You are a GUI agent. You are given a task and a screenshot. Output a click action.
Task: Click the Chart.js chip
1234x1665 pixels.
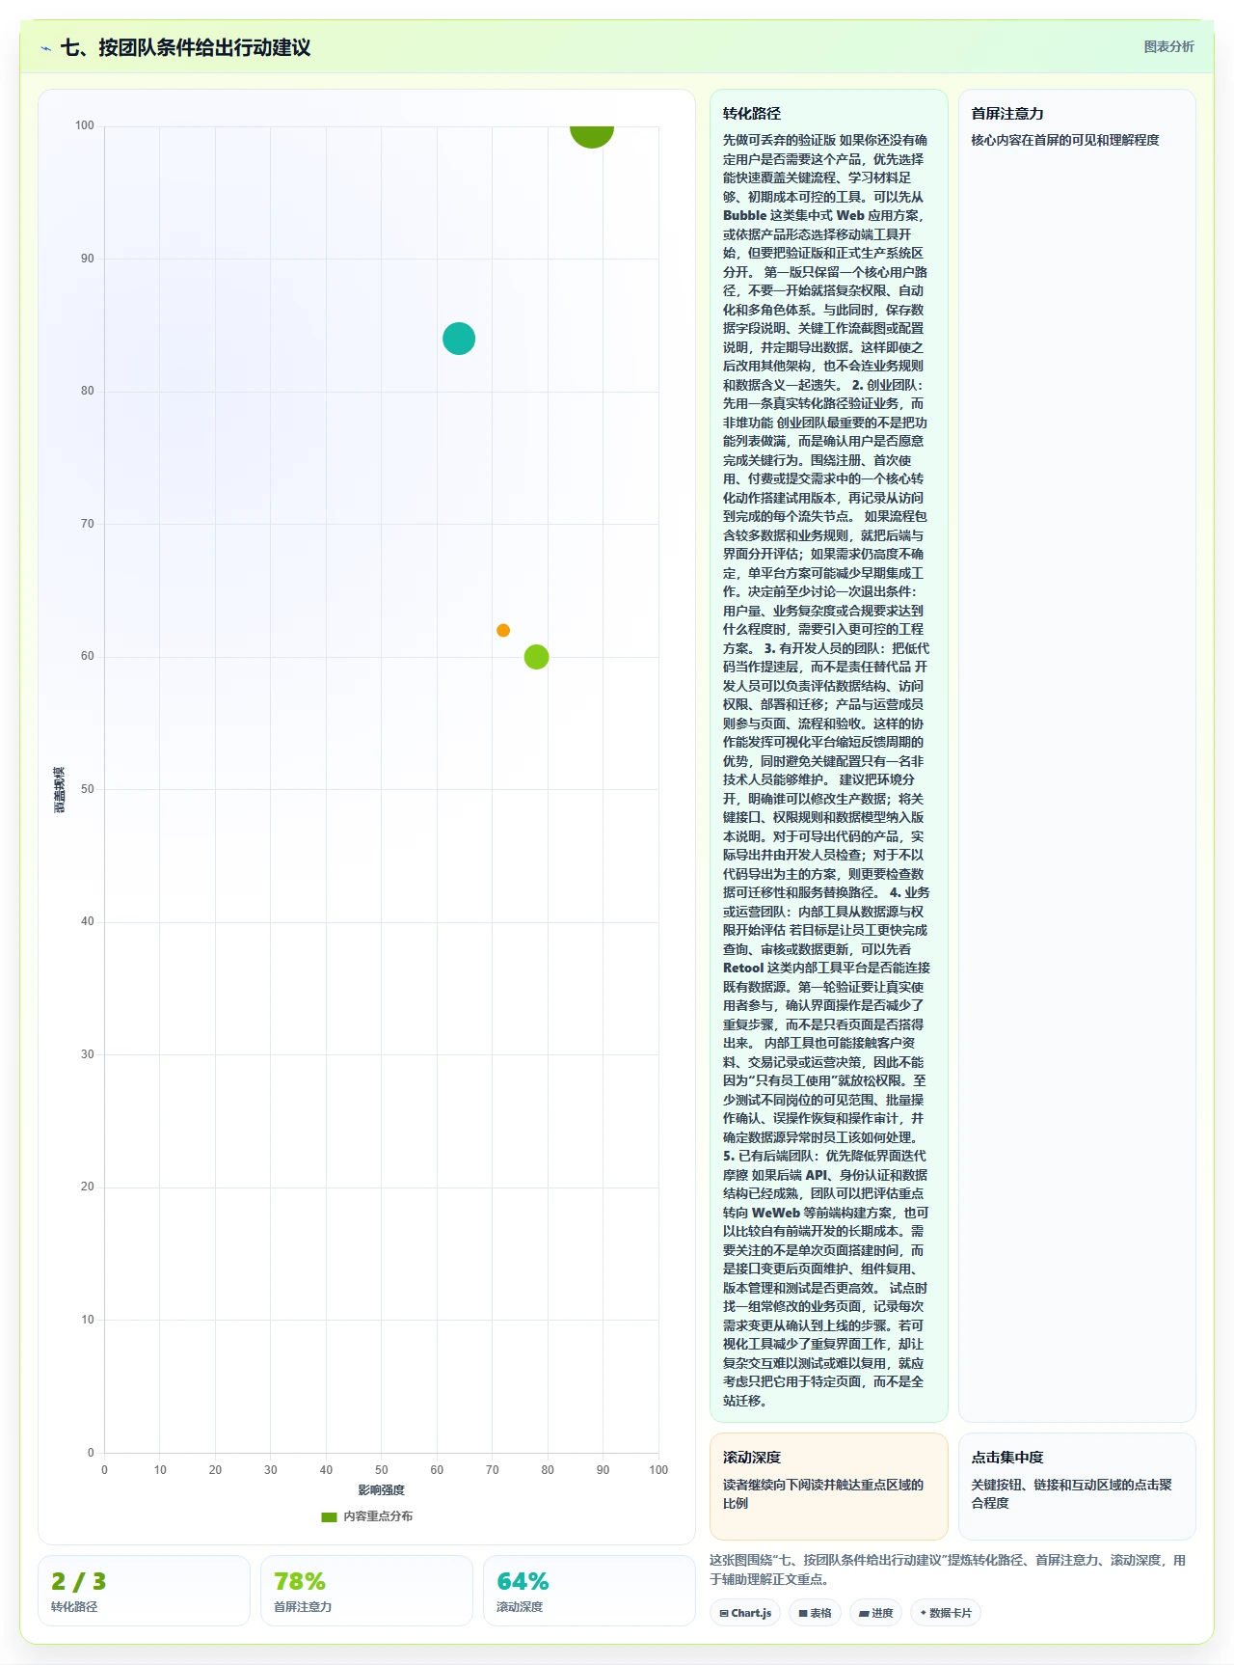(x=745, y=1613)
